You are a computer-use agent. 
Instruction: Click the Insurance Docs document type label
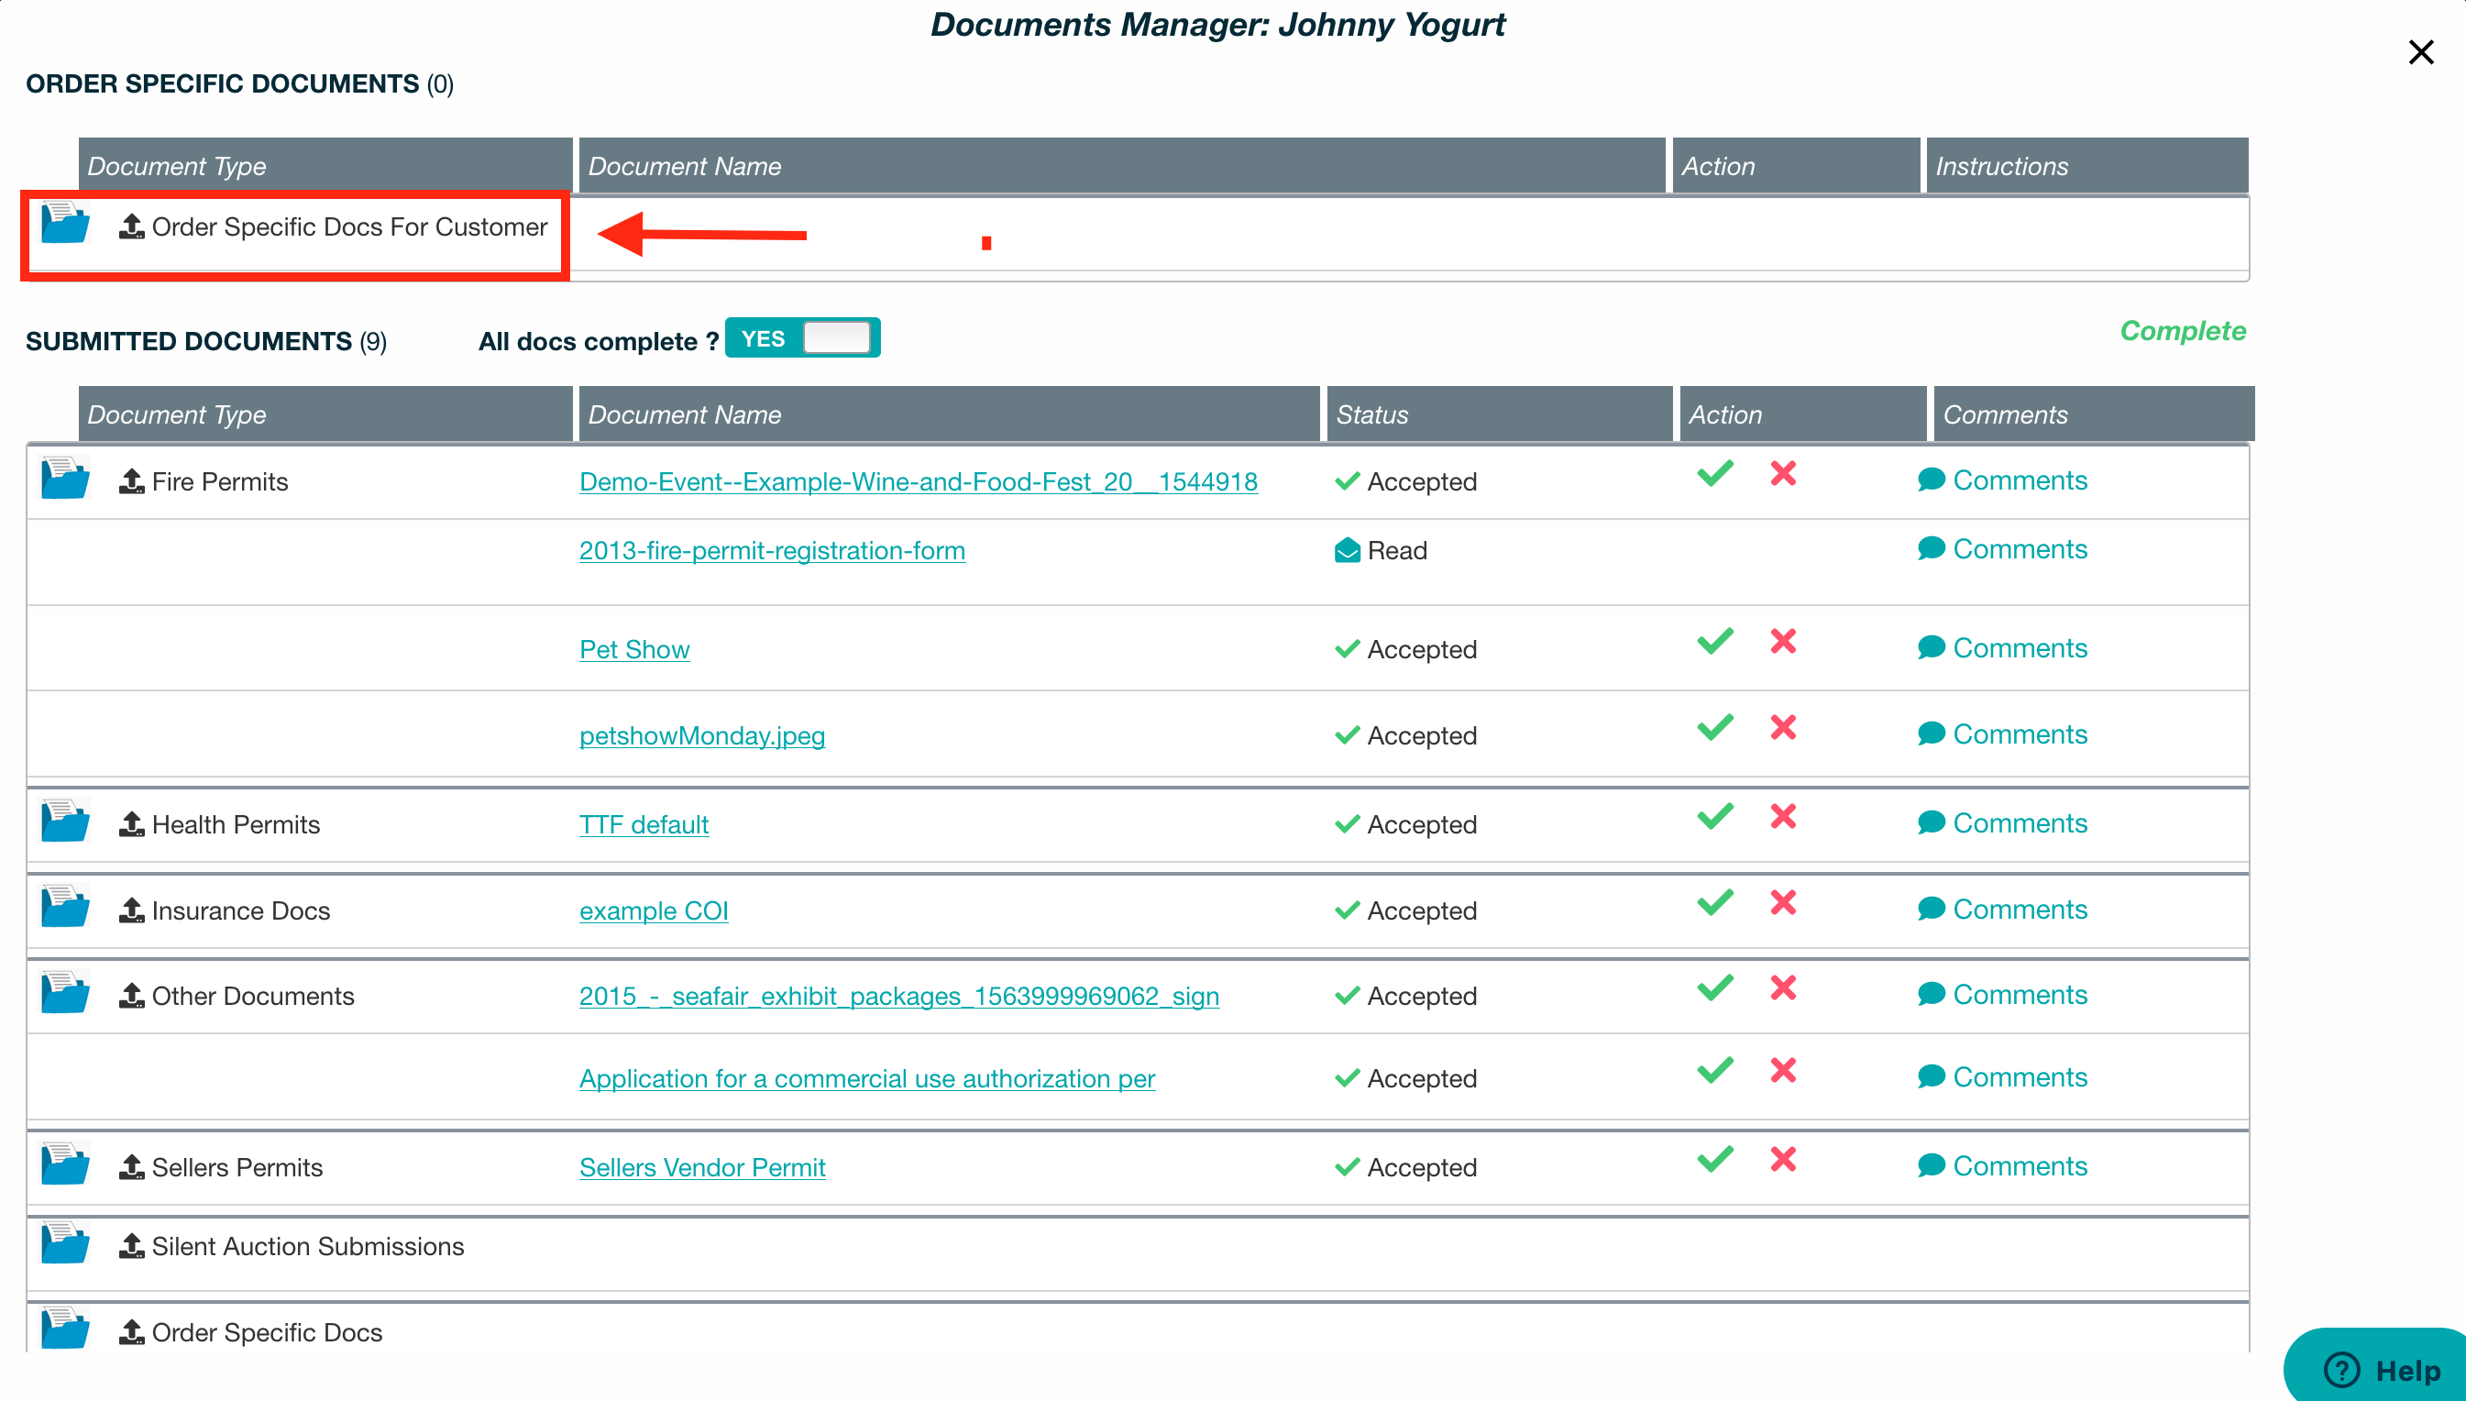point(240,910)
